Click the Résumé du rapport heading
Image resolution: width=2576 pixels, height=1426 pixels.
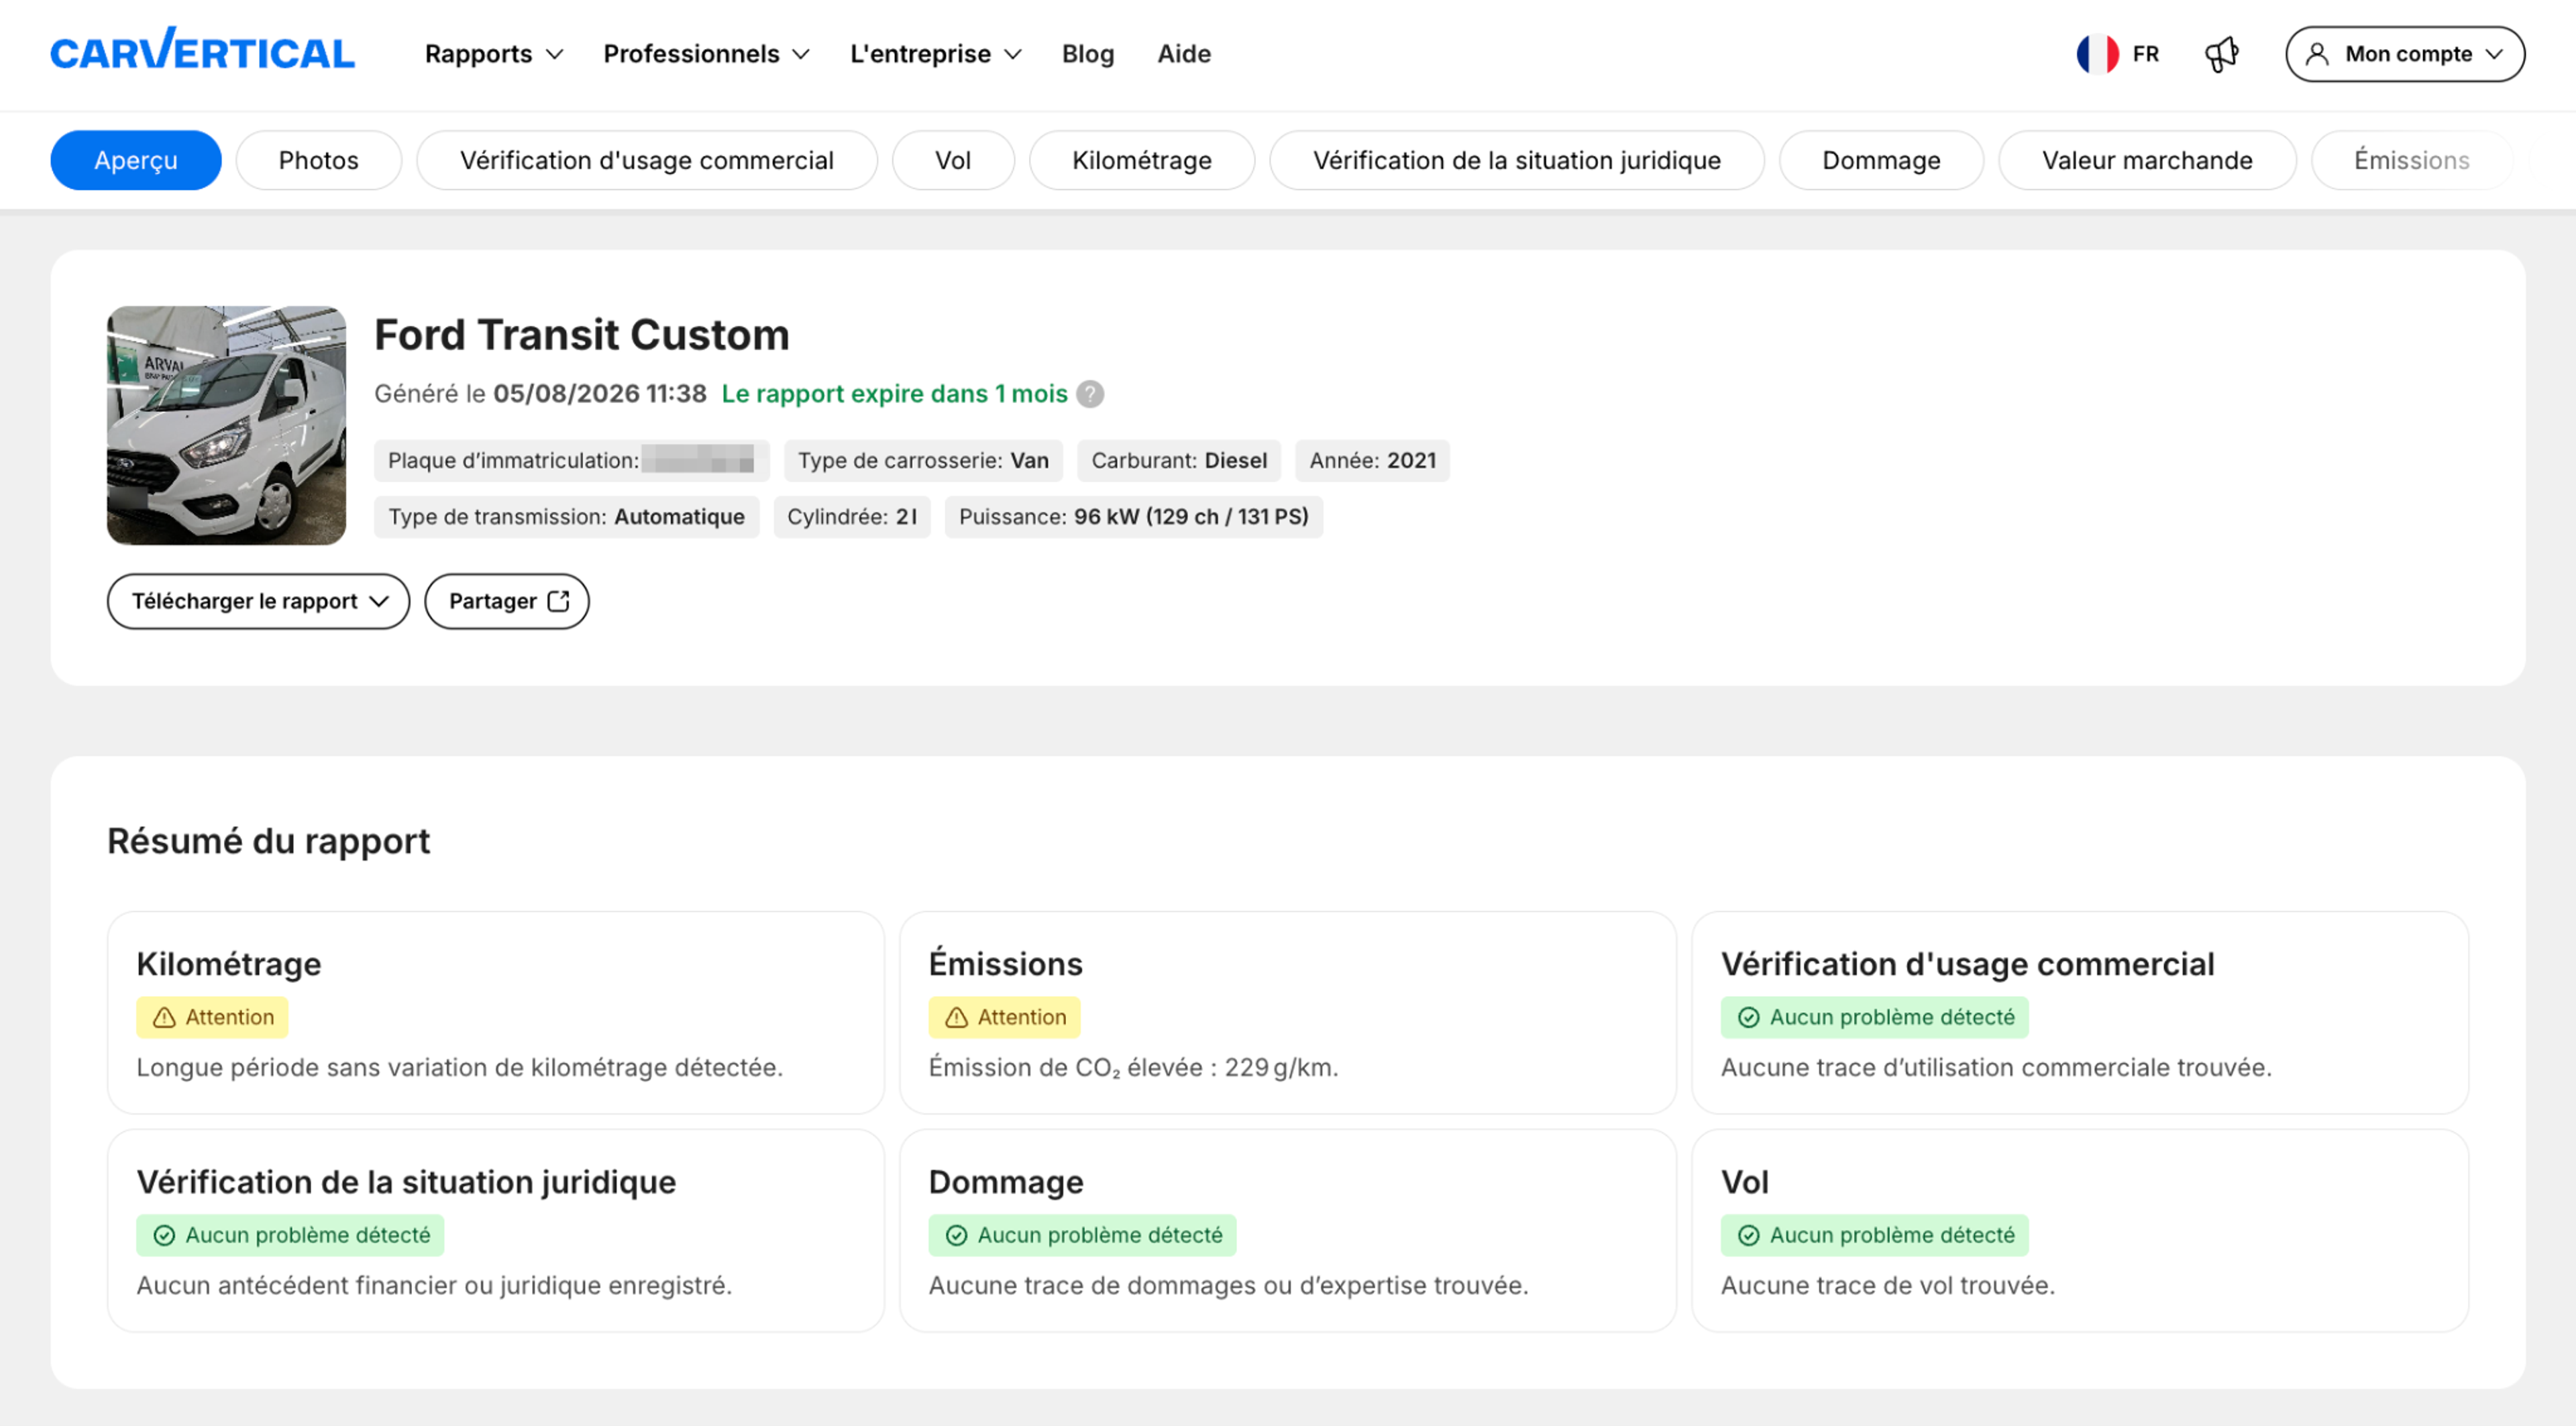click(269, 841)
